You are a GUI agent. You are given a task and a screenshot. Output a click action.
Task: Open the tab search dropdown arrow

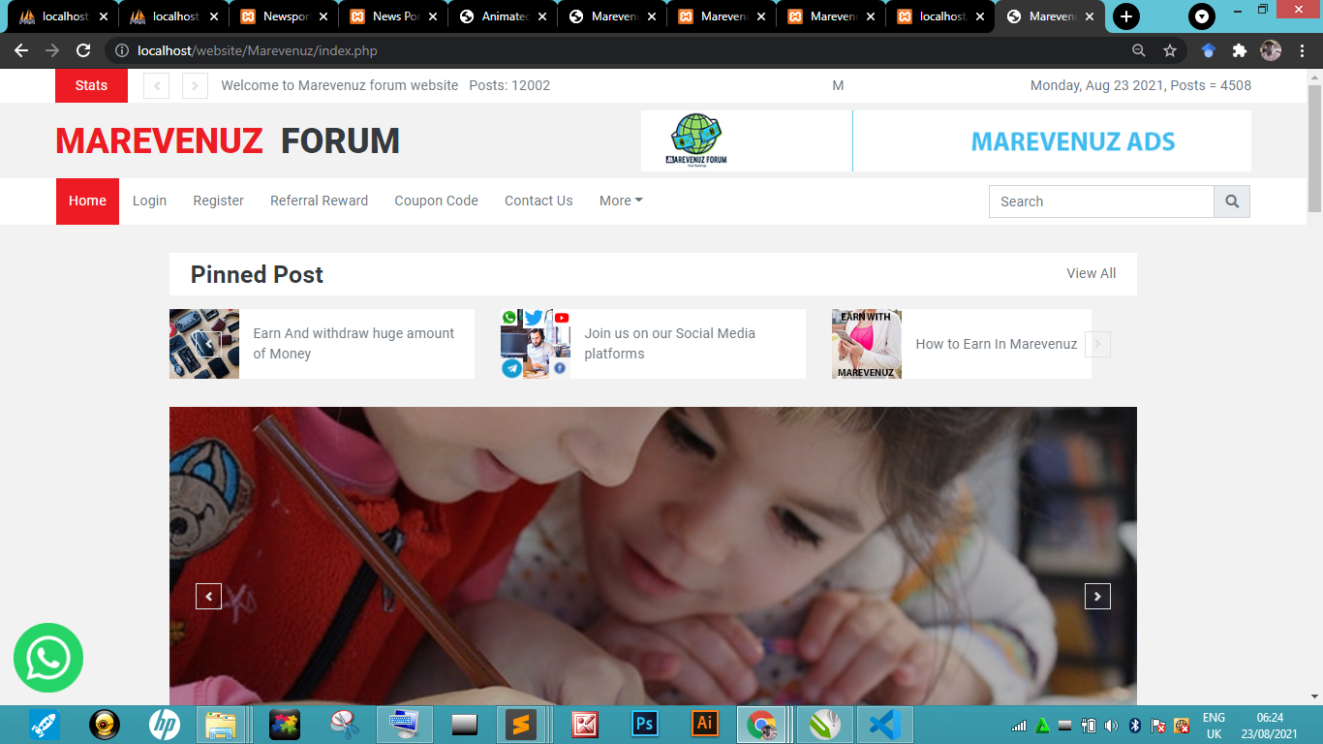(x=1202, y=16)
